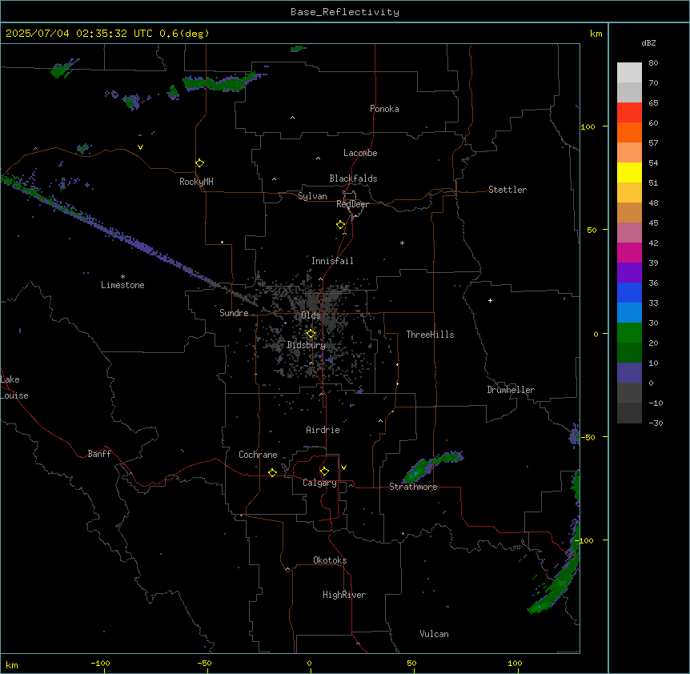
Task: Click the -50 tick on the right axis
Action: click(x=588, y=437)
